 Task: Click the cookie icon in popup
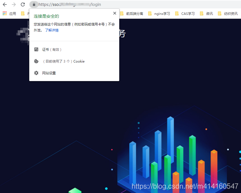[36, 61]
